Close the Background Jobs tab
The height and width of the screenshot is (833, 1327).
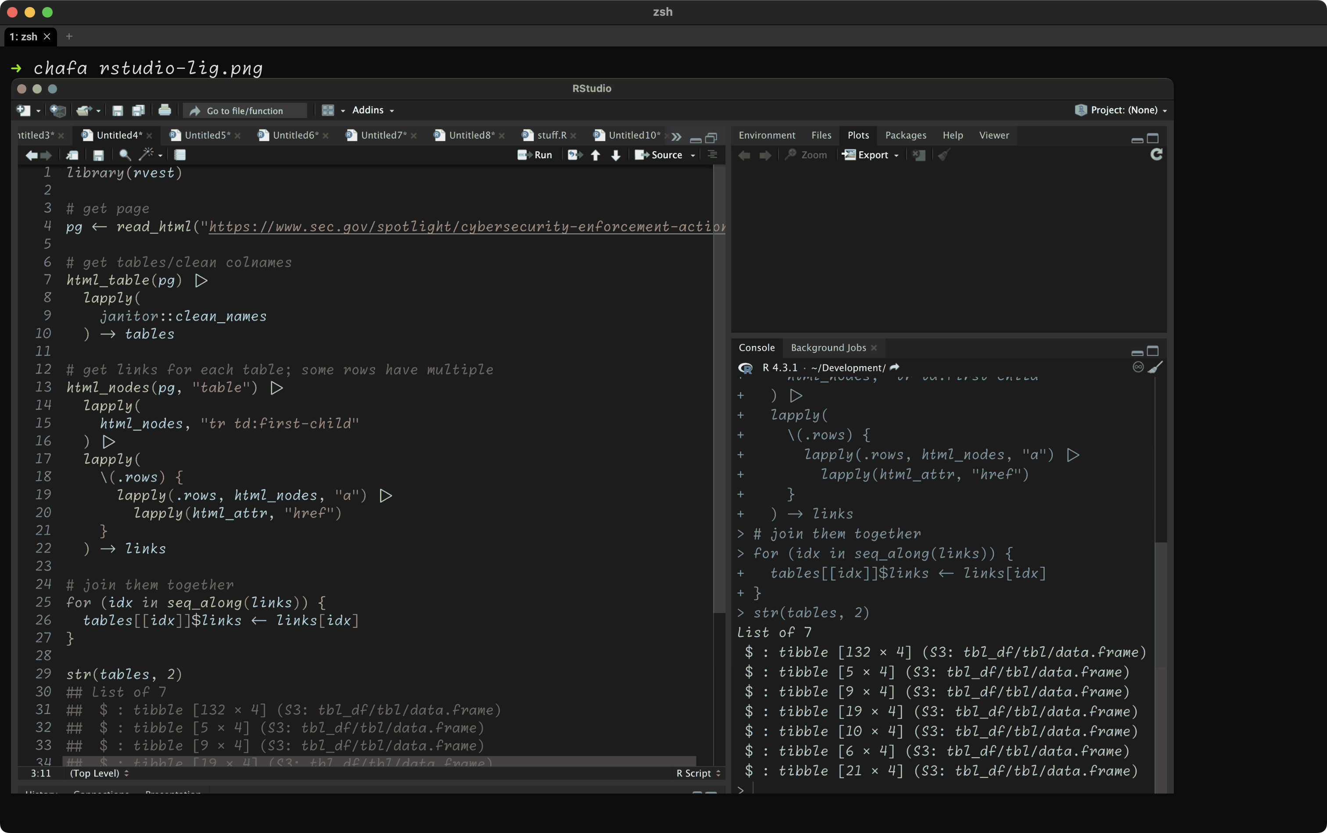coord(874,348)
